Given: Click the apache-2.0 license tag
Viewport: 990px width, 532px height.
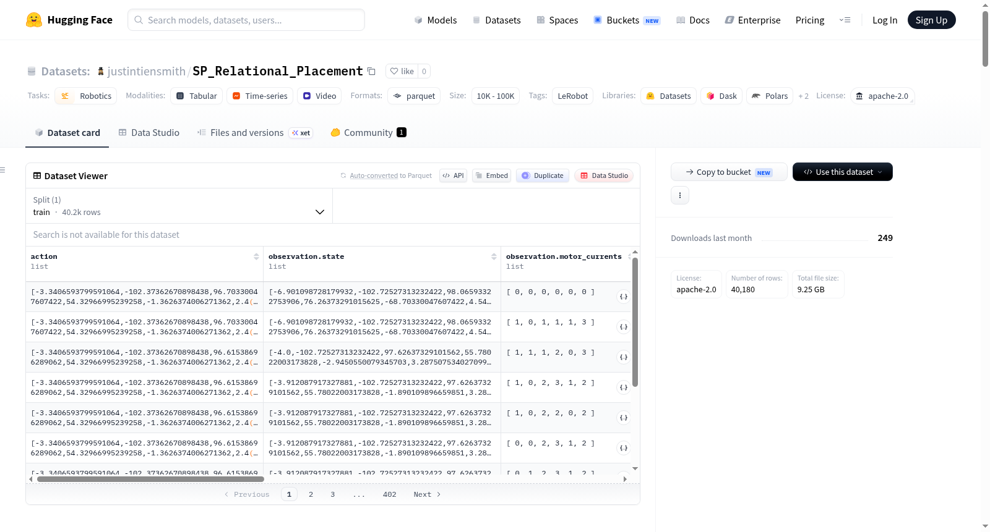Looking at the screenshot, I should point(882,96).
